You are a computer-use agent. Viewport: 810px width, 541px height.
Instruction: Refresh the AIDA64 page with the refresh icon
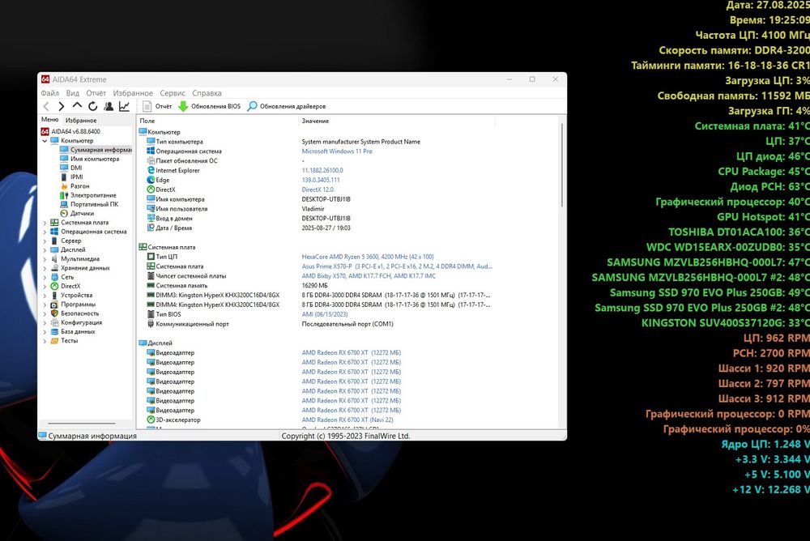(93, 106)
